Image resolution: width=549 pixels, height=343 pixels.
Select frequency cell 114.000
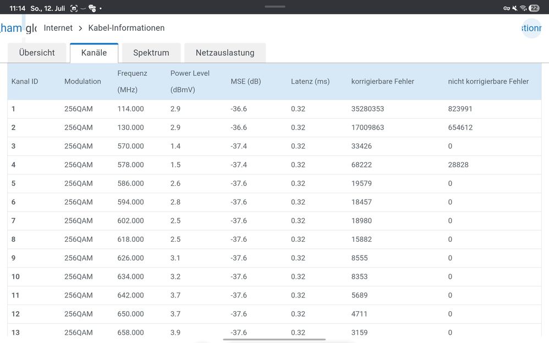[x=130, y=109]
